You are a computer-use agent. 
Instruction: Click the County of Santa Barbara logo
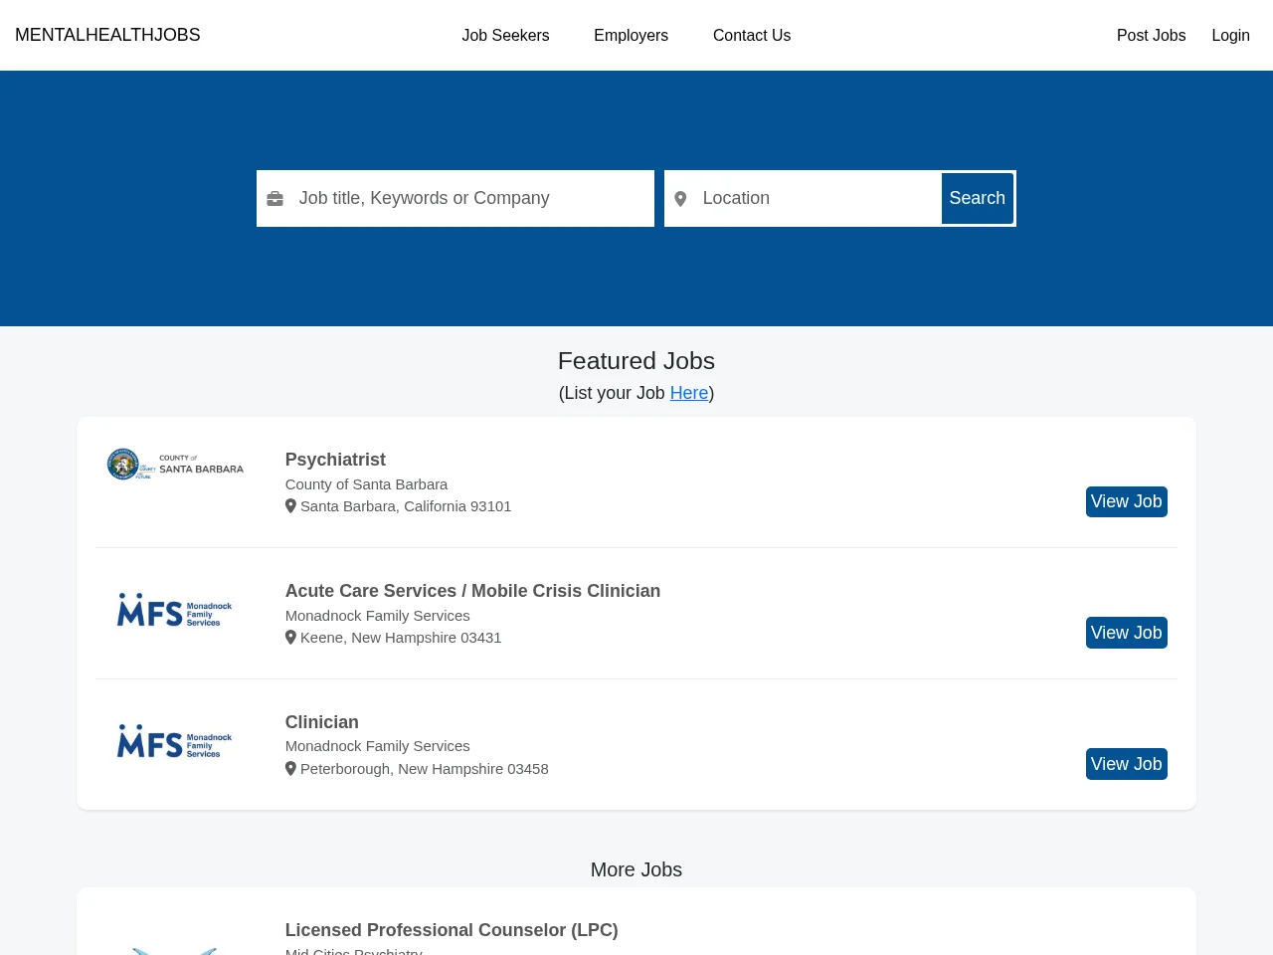pos(175,465)
